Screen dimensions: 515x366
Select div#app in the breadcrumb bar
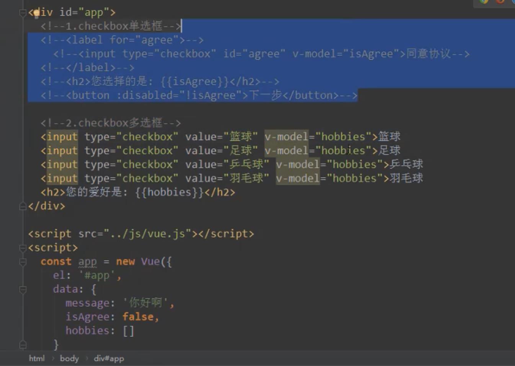point(109,358)
